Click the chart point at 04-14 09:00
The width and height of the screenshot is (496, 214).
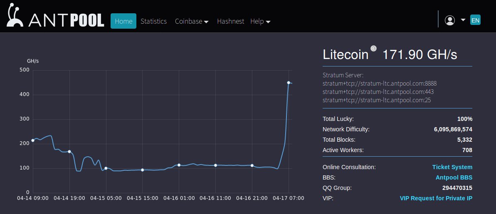point(33,140)
